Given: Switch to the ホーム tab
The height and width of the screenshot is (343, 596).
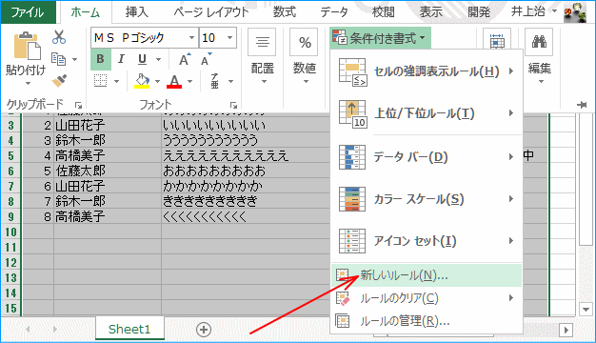Looking at the screenshot, I should coord(85,12).
